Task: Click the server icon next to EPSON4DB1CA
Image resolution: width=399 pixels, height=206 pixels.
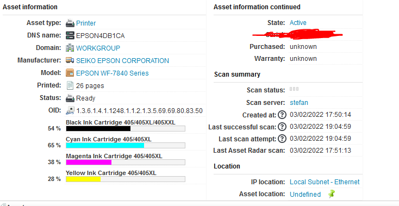Action: coord(70,35)
